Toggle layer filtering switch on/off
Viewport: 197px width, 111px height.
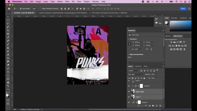coord(157,70)
